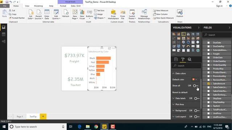Open the Analytics magnifier pane
The image size is (232, 130).
point(190,59)
